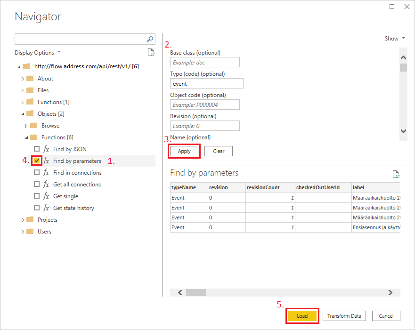
Task: Click the preview refresh icon near Find by parameters
Action: 396,174
